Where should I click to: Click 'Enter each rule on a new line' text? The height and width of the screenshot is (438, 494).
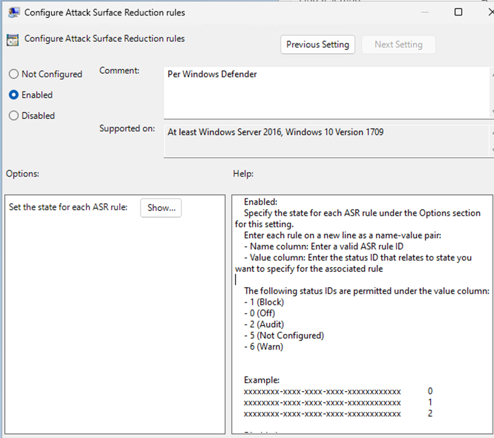point(343,235)
